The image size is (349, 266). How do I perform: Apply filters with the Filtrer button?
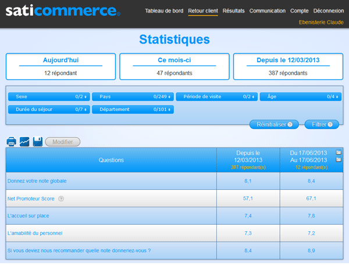[x=321, y=124]
